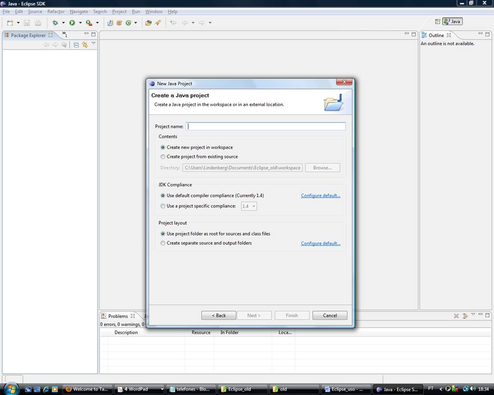This screenshot has height=395, width=494.
Task: Open the File menu
Action: [x=6, y=12]
